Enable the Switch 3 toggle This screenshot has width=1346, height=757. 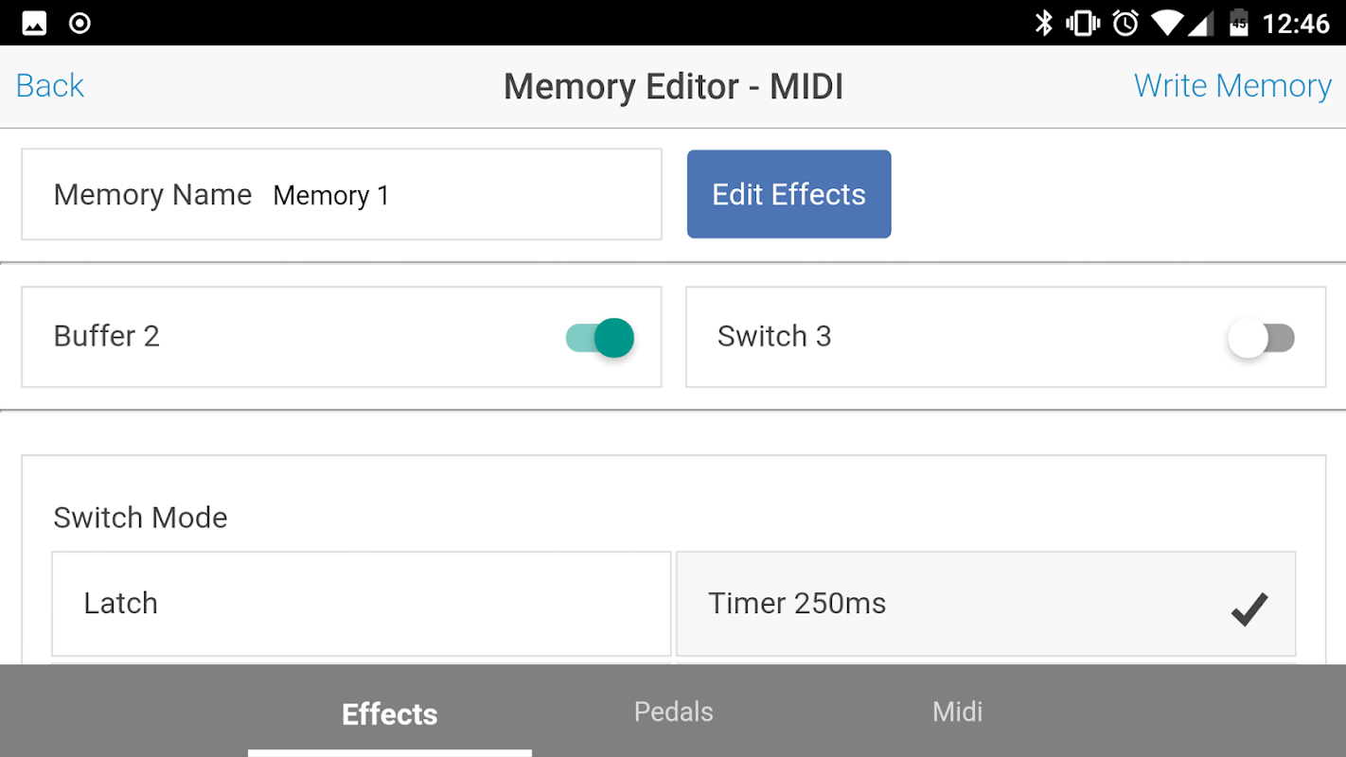pos(1261,338)
